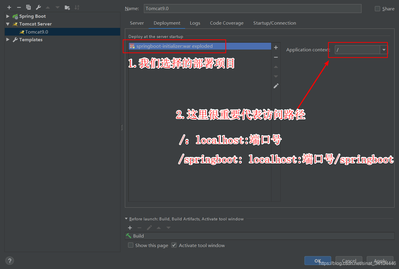
Task: Add a new run configuration
Action: (9, 7)
